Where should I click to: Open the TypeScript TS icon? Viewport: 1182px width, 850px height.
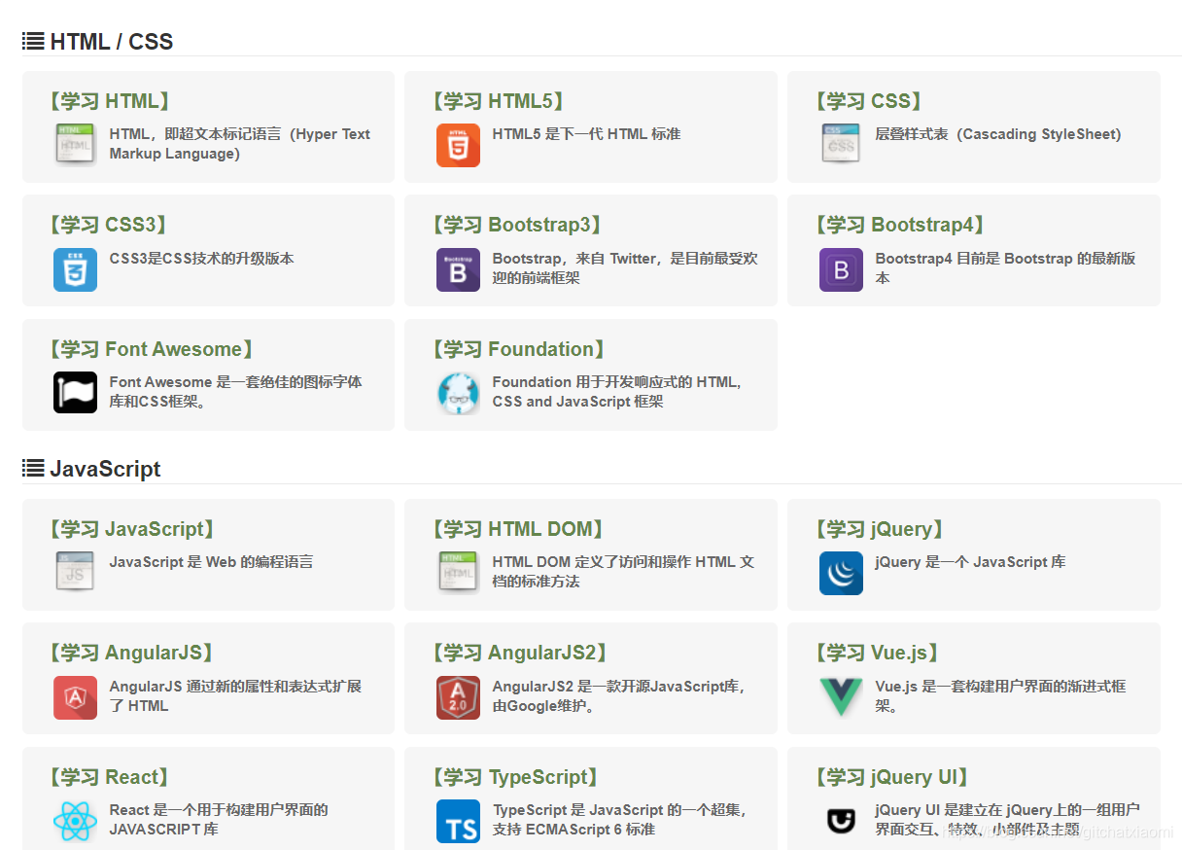[458, 821]
